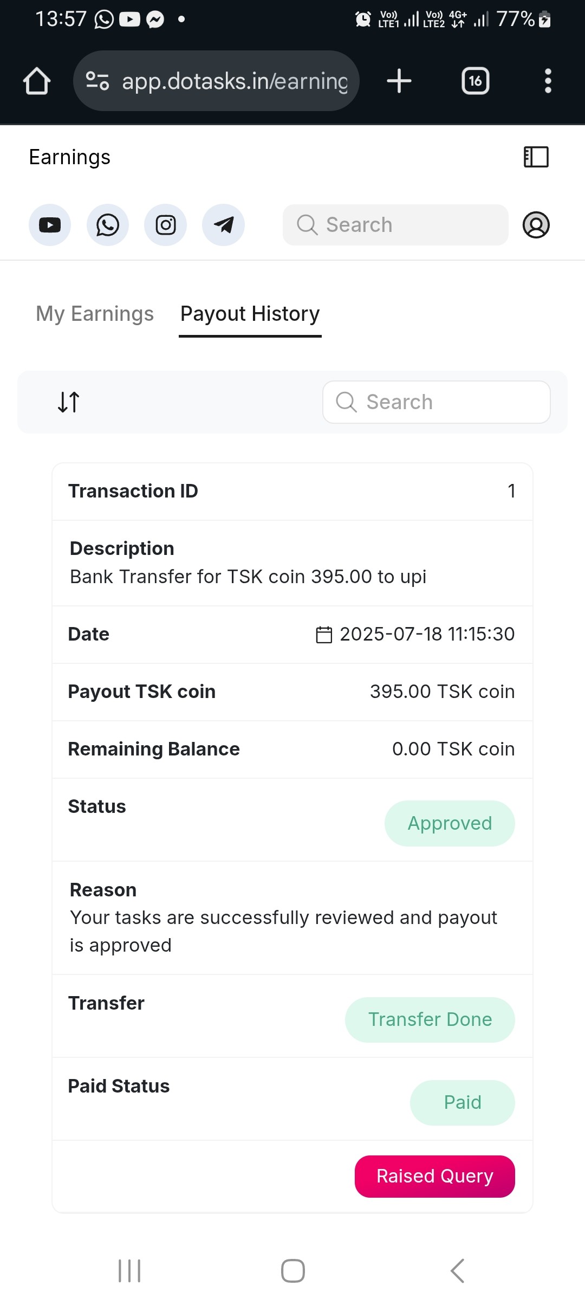Screen dimensions: 585x1305
Task: Open the Instagram tasks icon
Action: tap(166, 225)
